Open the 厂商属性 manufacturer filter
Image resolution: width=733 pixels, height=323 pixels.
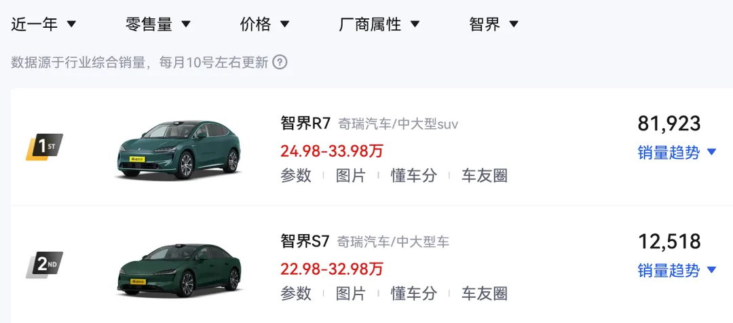pos(379,24)
